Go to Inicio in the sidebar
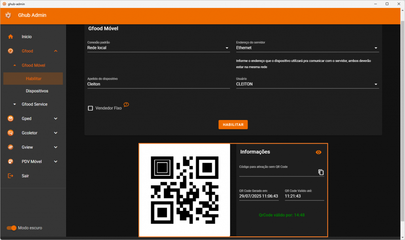 point(26,37)
